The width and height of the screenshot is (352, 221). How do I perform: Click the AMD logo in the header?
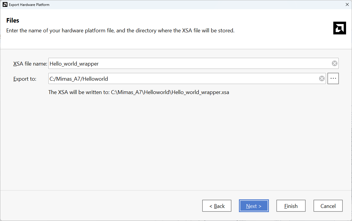pos(340,28)
